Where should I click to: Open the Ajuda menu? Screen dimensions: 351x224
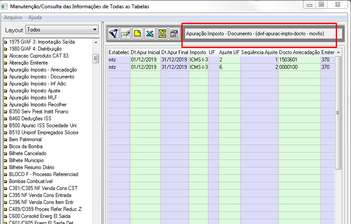(35, 17)
